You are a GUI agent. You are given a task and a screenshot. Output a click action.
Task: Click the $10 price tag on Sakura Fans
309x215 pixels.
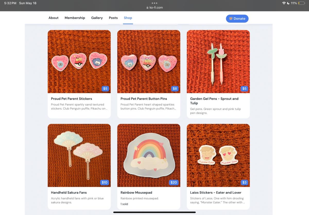105,183
